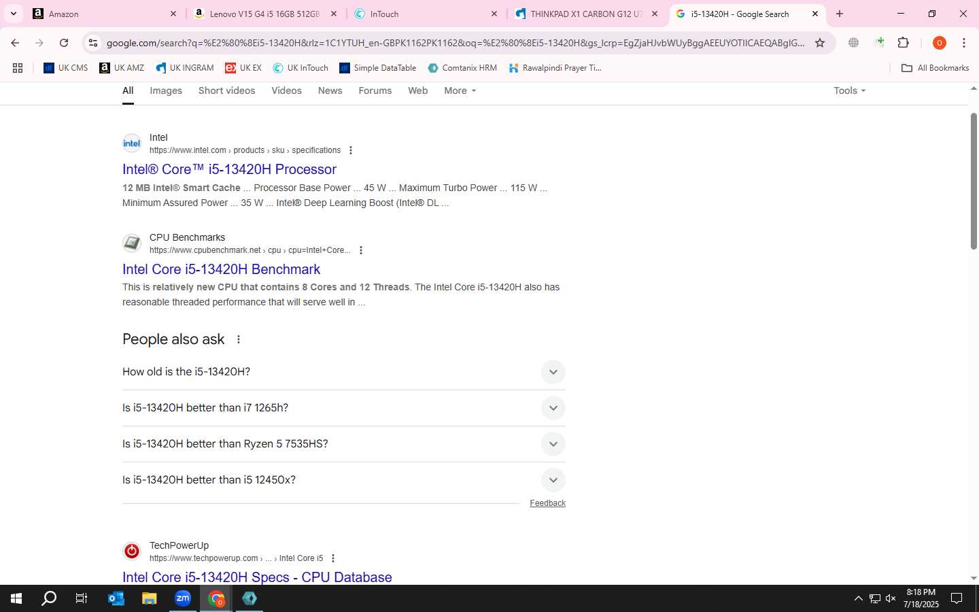Open the Tools dropdown

click(849, 90)
